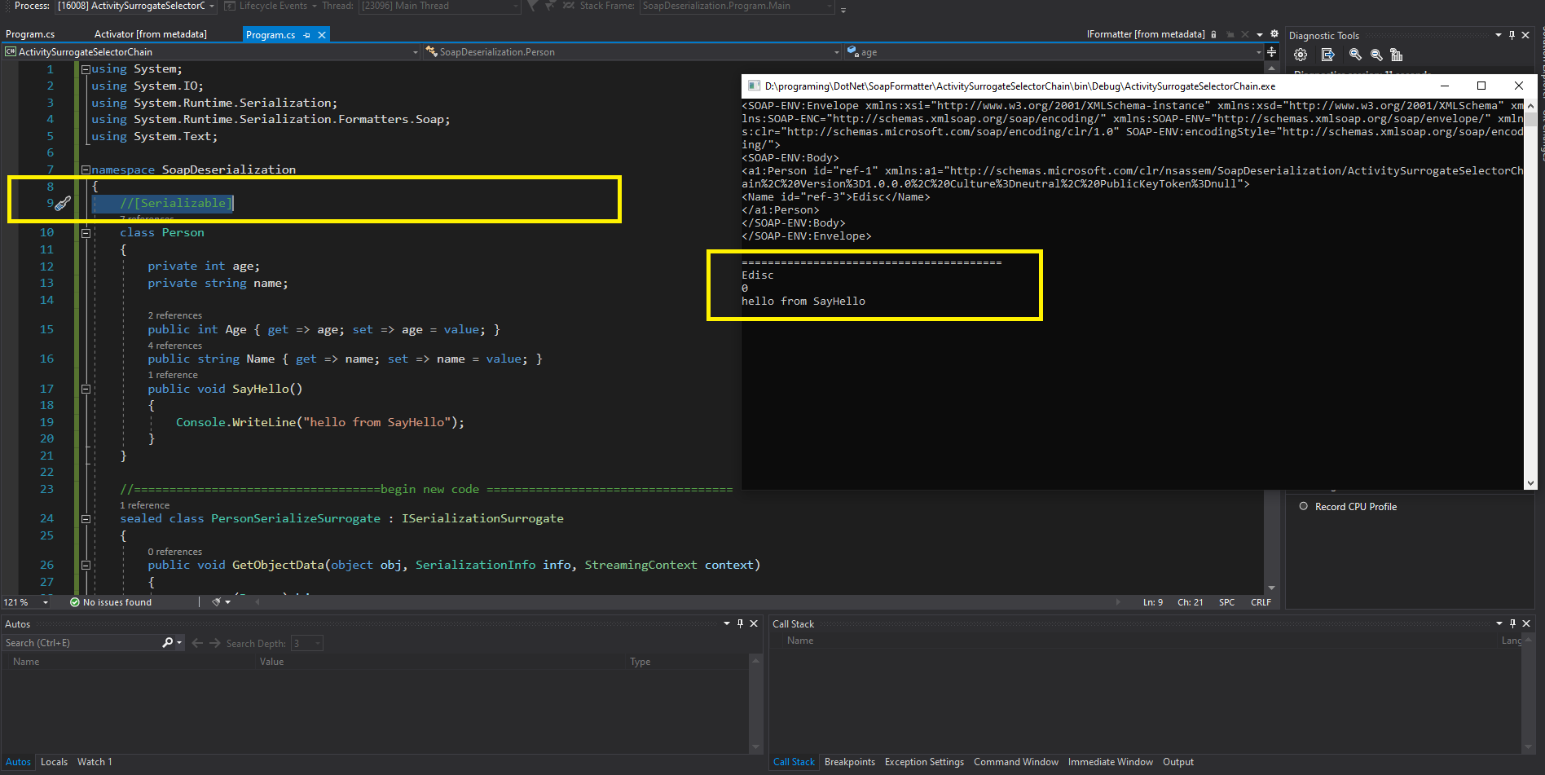Pin the Diagnostic Tools panel

[x=1512, y=35]
